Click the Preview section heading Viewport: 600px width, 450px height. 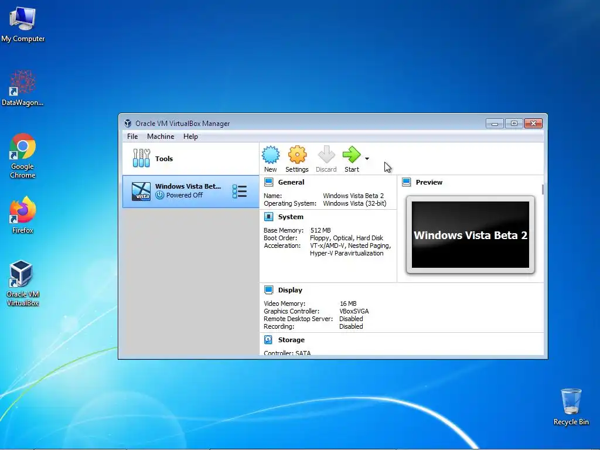[x=429, y=182]
